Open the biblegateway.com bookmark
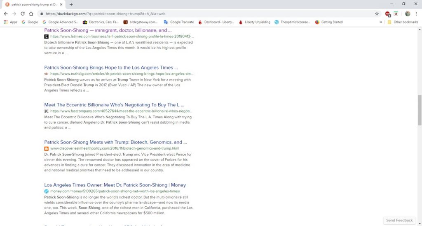422x226 pixels. [x=140, y=22]
